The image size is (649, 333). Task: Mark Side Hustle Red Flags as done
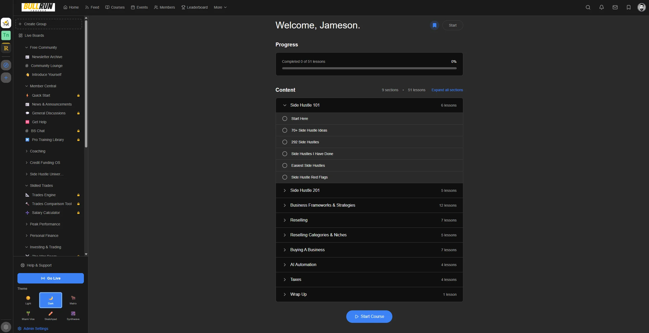285,177
